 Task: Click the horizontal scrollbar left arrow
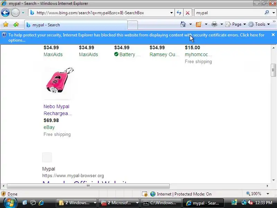pos(3,186)
